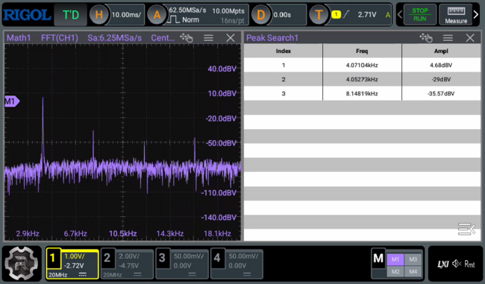The width and height of the screenshot is (485, 284).
Task: Open the Math1 FFT window menu
Action: coord(208,38)
